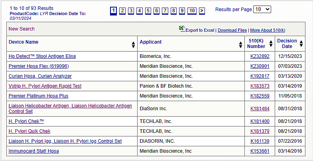This screenshot has height=161, width=313.
Task: Go to results page 2
Action: [x=122, y=11]
